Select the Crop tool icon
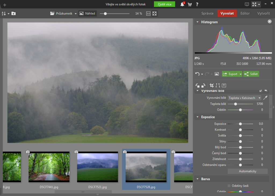 pyautogui.click(x=212, y=85)
